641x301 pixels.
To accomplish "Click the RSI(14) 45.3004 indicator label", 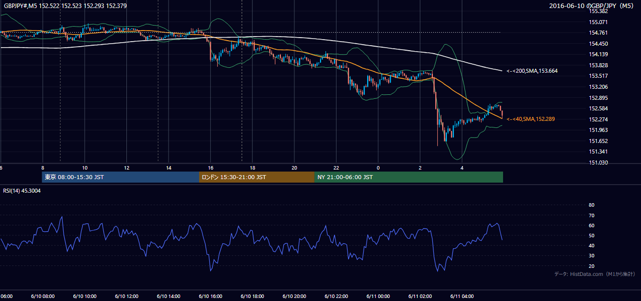I will point(23,191).
